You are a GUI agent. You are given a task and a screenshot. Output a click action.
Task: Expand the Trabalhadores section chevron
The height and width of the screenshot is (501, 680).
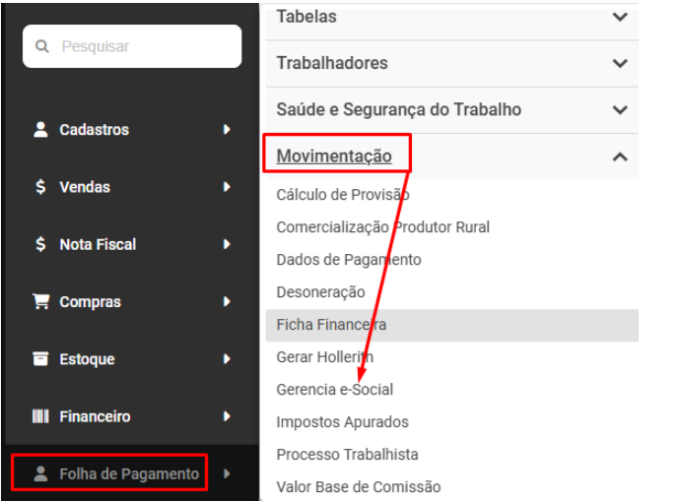620,63
